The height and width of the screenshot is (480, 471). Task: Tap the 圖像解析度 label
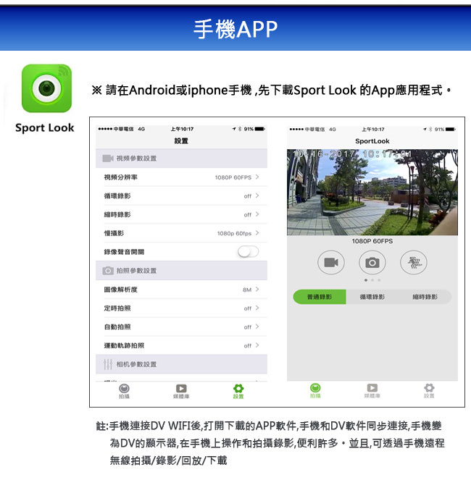[121, 290]
